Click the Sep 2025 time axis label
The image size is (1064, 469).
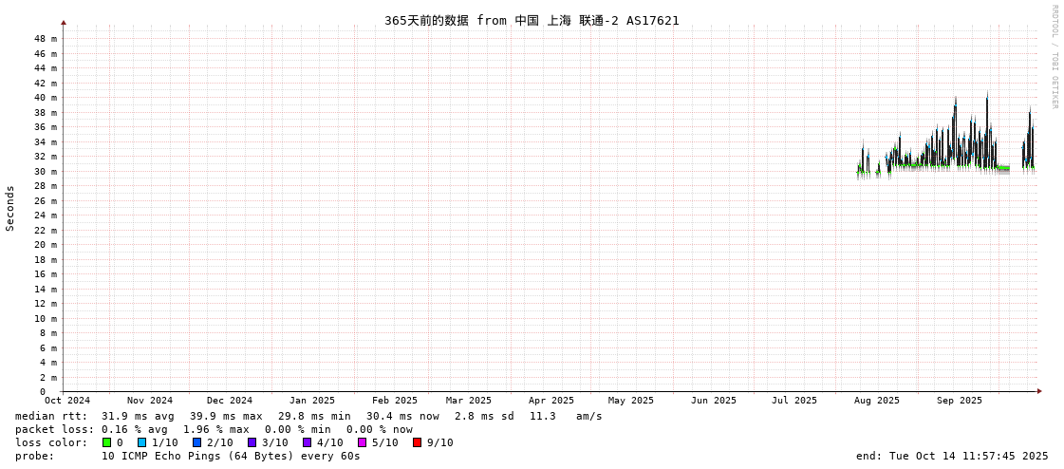point(960,401)
